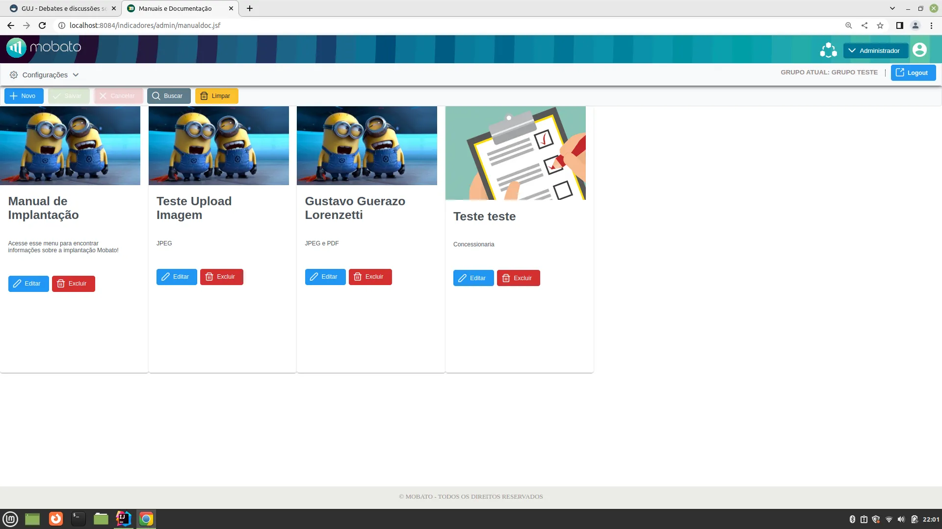Click the group people icon in header

[828, 50]
